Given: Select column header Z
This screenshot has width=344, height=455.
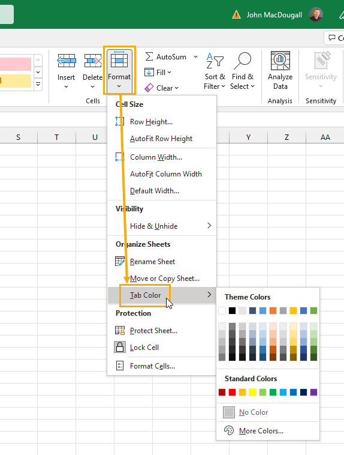Looking at the screenshot, I should point(286,137).
